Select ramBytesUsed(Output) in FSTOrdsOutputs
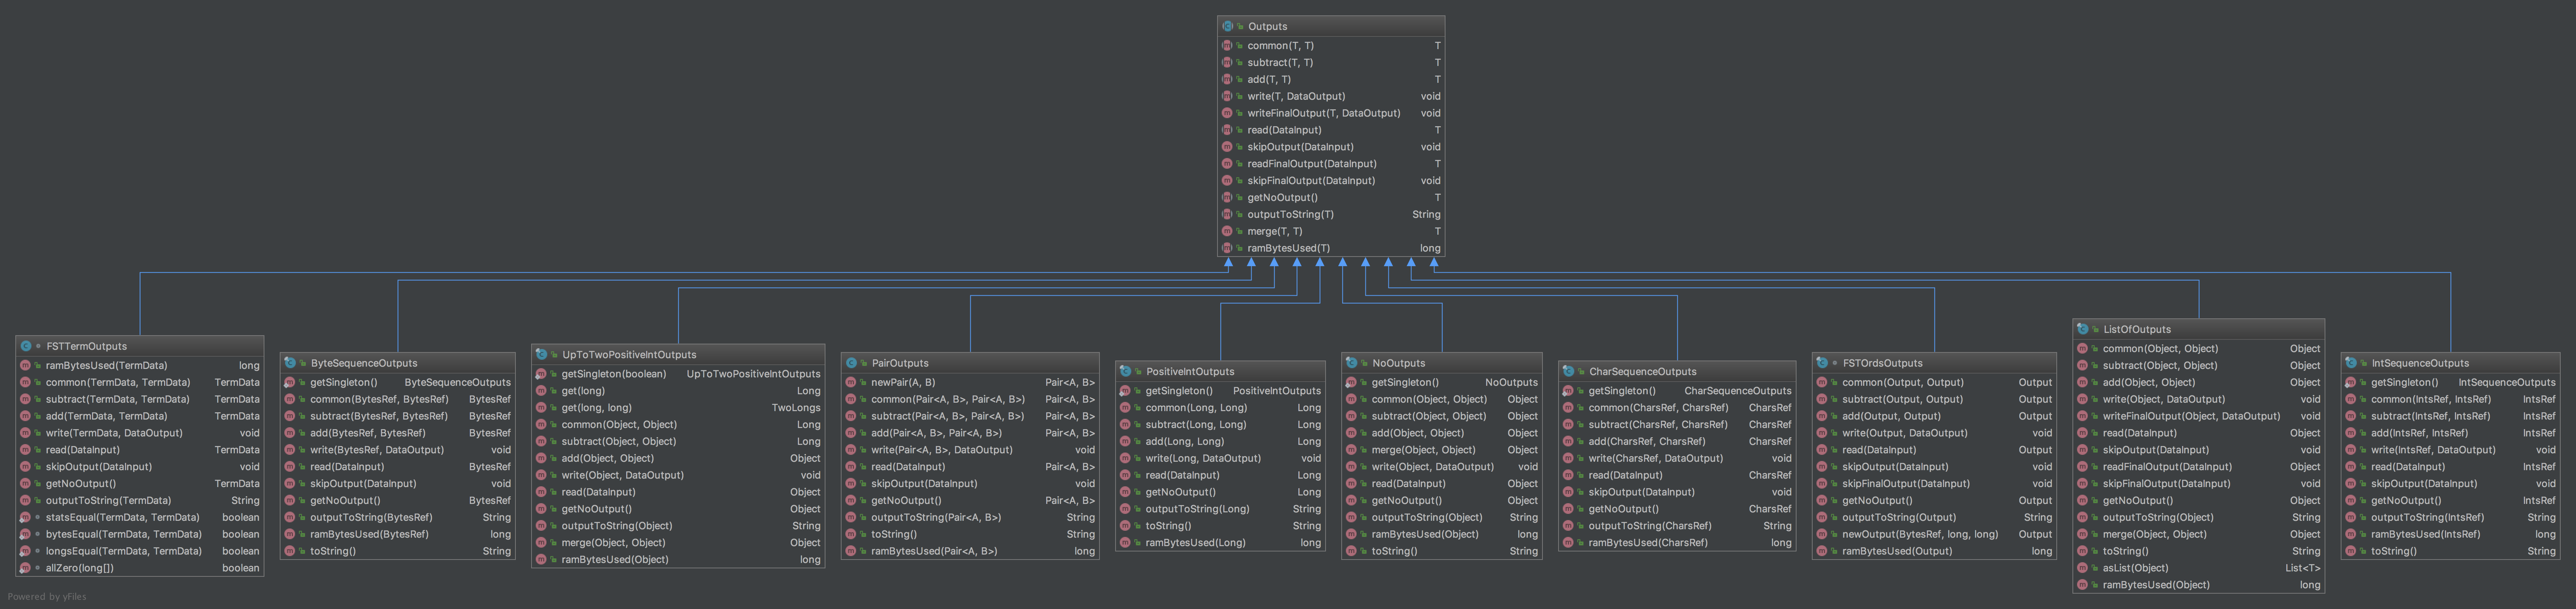 coord(1897,551)
